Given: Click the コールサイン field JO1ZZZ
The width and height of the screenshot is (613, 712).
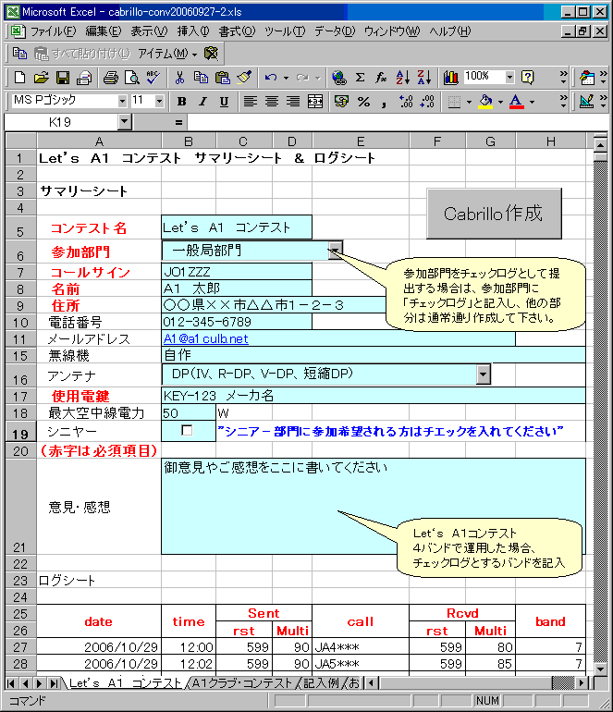Looking at the screenshot, I should [237, 272].
